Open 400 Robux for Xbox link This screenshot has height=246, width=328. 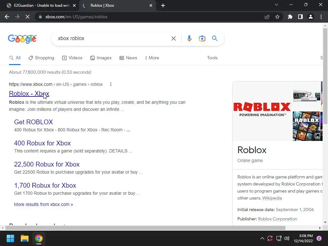click(43, 143)
